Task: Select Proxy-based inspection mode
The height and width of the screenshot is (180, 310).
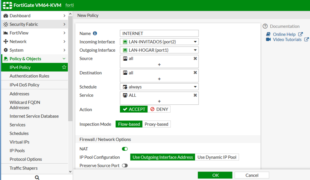Action: point(157,124)
